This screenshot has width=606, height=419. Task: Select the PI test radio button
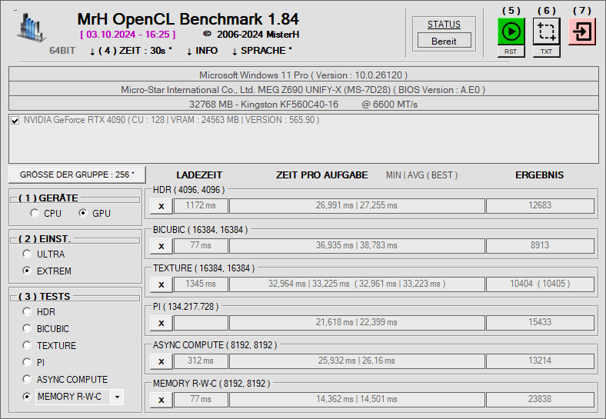27,362
